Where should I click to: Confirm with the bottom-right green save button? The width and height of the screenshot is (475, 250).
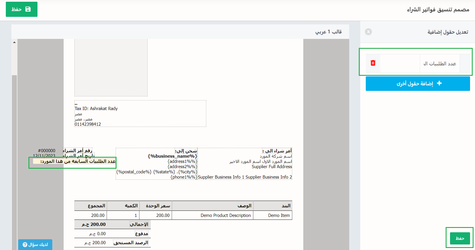coord(460,238)
